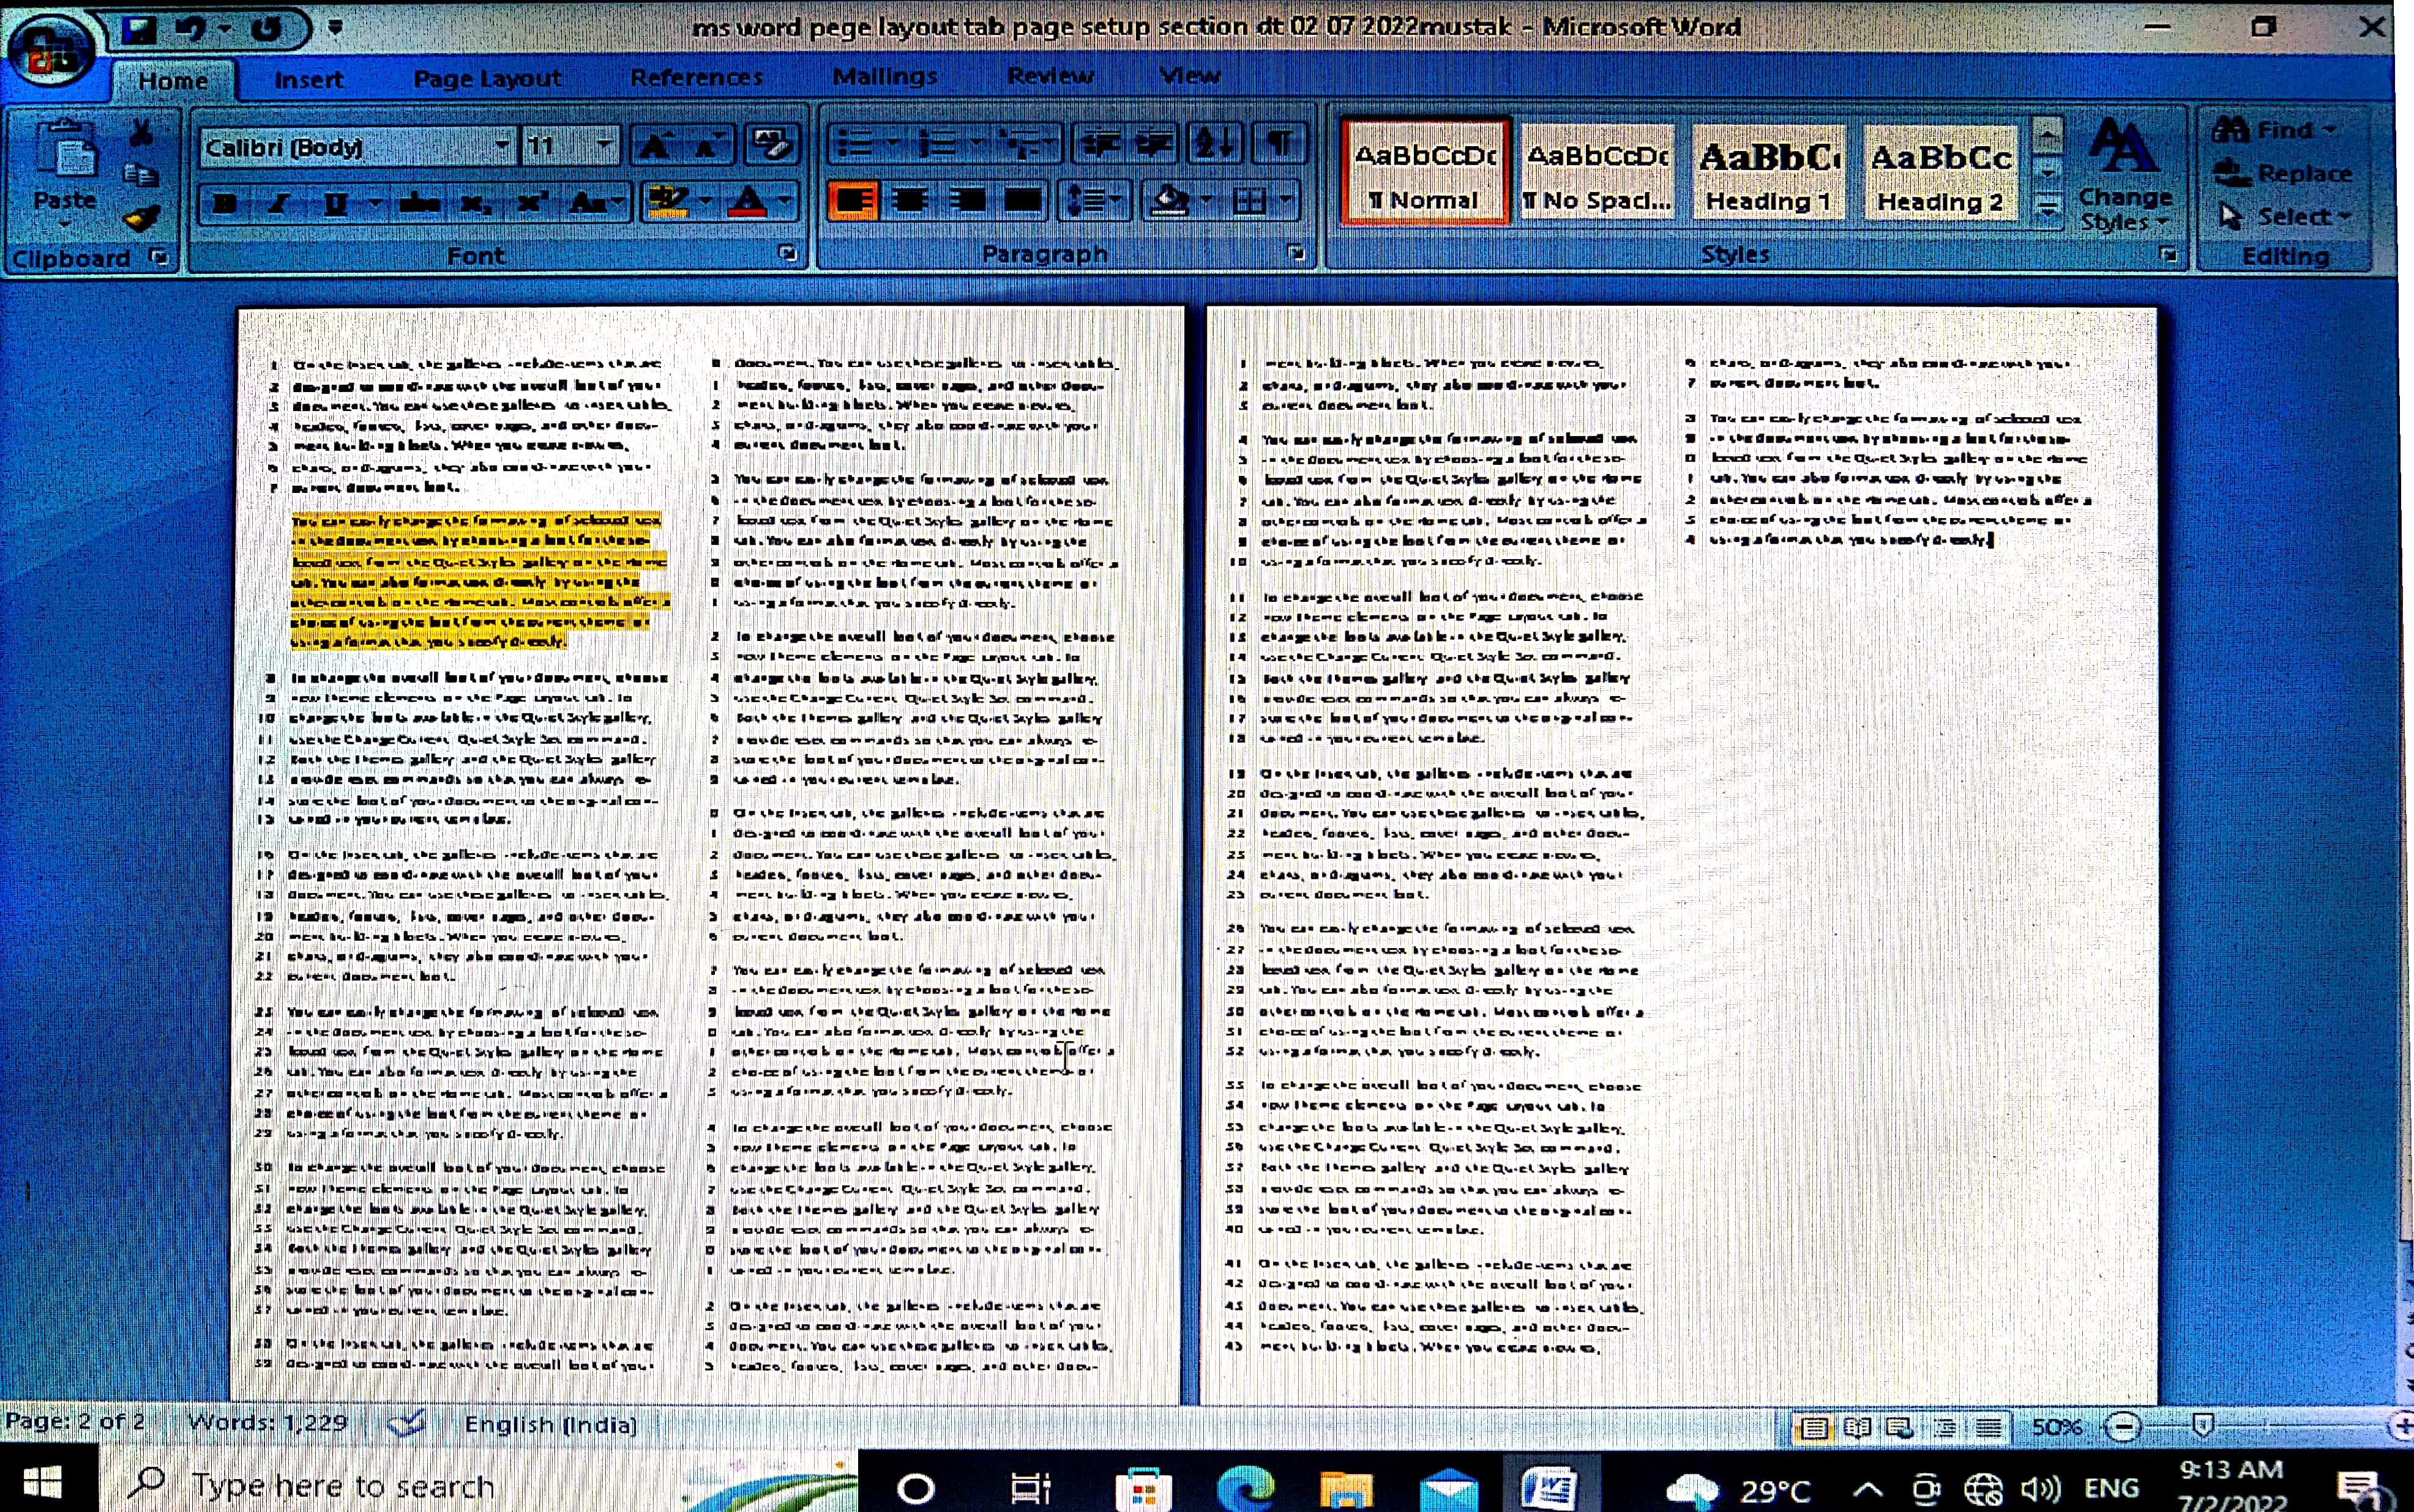Click the Save icon in quick access toolbar
Image resolution: width=2414 pixels, height=1512 pixels.
point(139,29)
